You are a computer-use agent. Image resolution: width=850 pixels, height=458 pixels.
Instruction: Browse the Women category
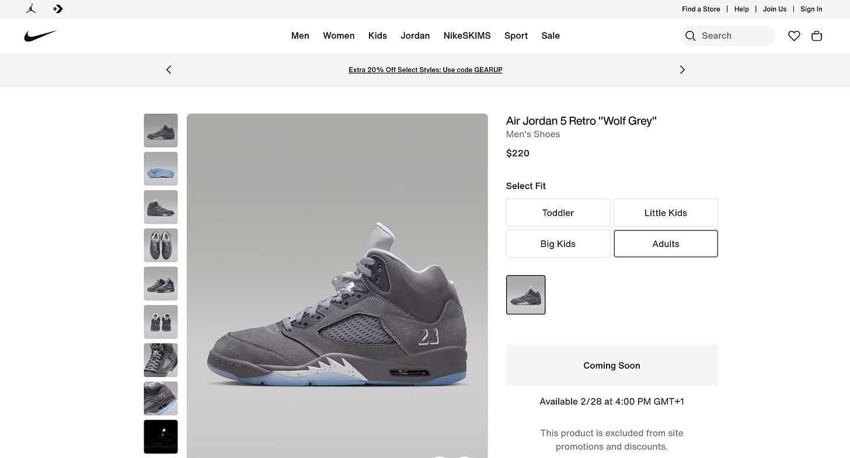click(339, 36)
